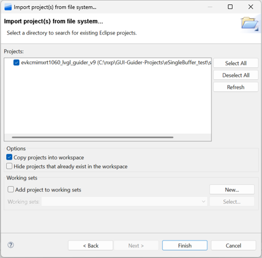Uncheck the evkcmimxrt1060_lvgl_guider_v9 project checkbox
This screenshot has width=262, height=258.
point(16,62)
